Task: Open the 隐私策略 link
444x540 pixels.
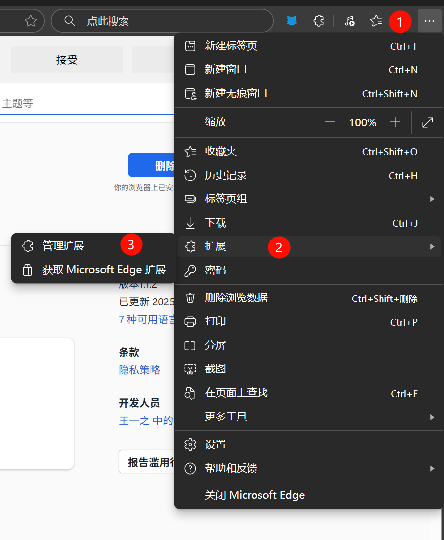Action: 139,370
